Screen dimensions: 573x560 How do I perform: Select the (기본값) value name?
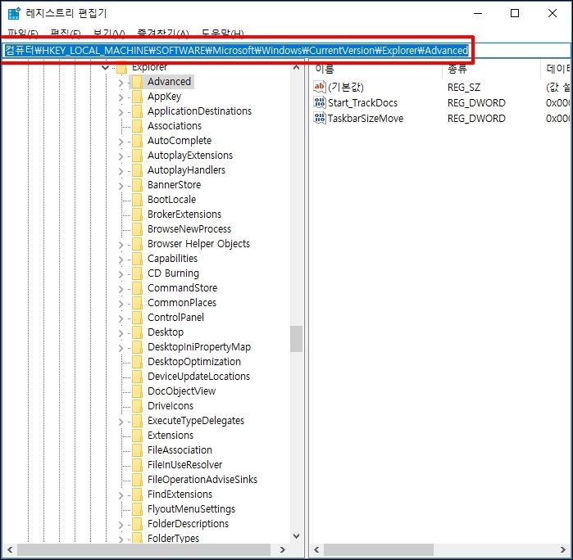click(346, 88)
